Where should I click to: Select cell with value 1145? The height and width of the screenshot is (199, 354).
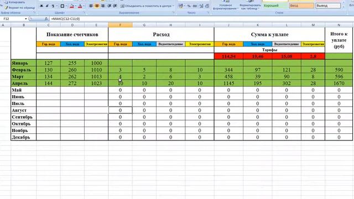228,83
